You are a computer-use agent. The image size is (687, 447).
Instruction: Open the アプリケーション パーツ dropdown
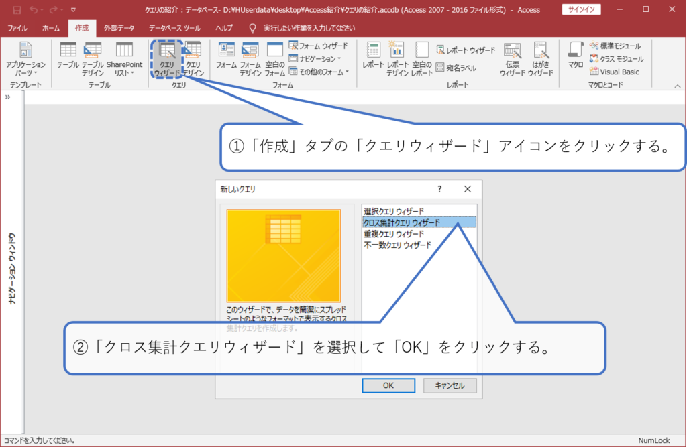26,59
